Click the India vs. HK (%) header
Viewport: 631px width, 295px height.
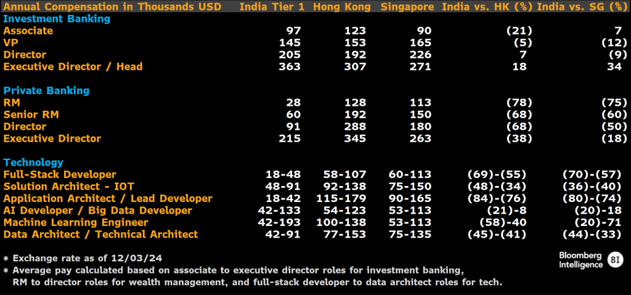coord(486,7)
